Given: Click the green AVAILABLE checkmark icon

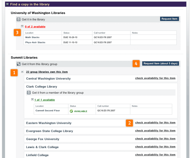Looking at the screenshot, I should click(x=71, y=111).
